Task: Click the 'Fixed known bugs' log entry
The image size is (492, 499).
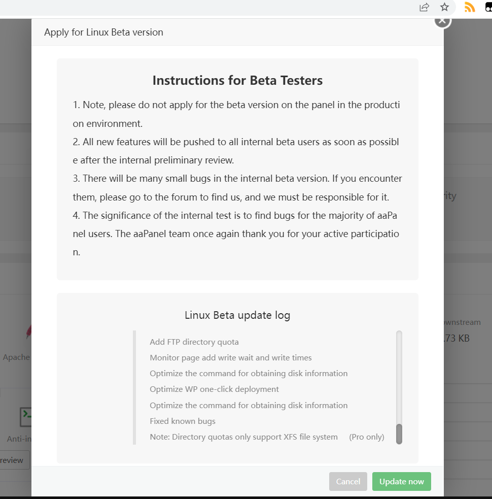Action: (183, 421)
